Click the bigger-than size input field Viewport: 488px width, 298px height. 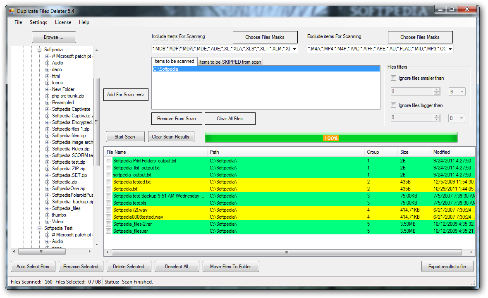click(412, 117)
